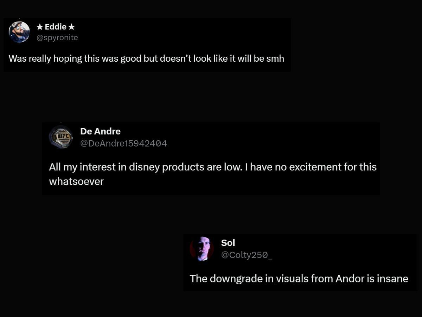
Task: Visit the @spyronite handle
Action: pyautogui.click(x=57, y=37)
